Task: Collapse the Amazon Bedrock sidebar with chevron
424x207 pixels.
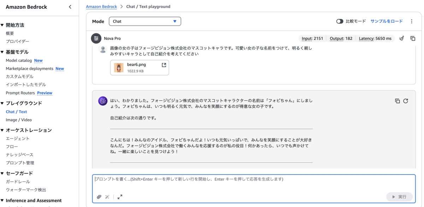Action: (70, 7)
